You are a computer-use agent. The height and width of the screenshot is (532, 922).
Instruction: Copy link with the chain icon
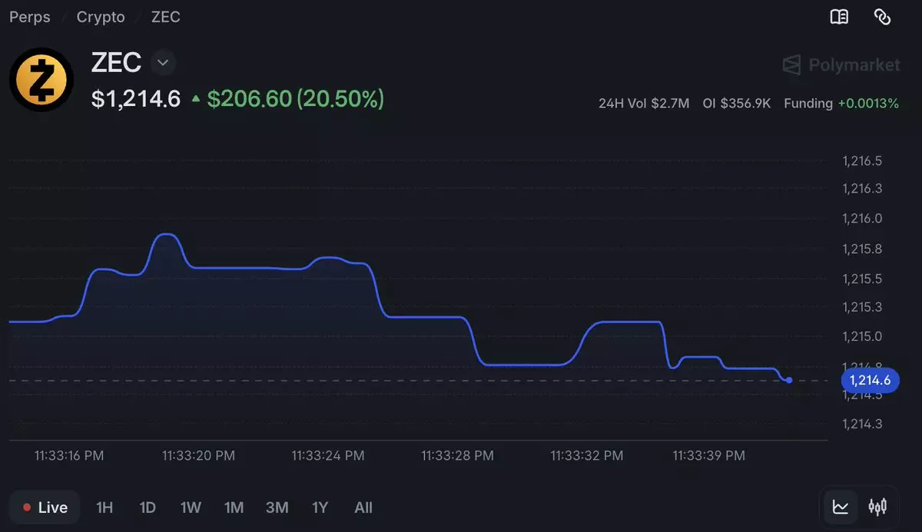882,17
